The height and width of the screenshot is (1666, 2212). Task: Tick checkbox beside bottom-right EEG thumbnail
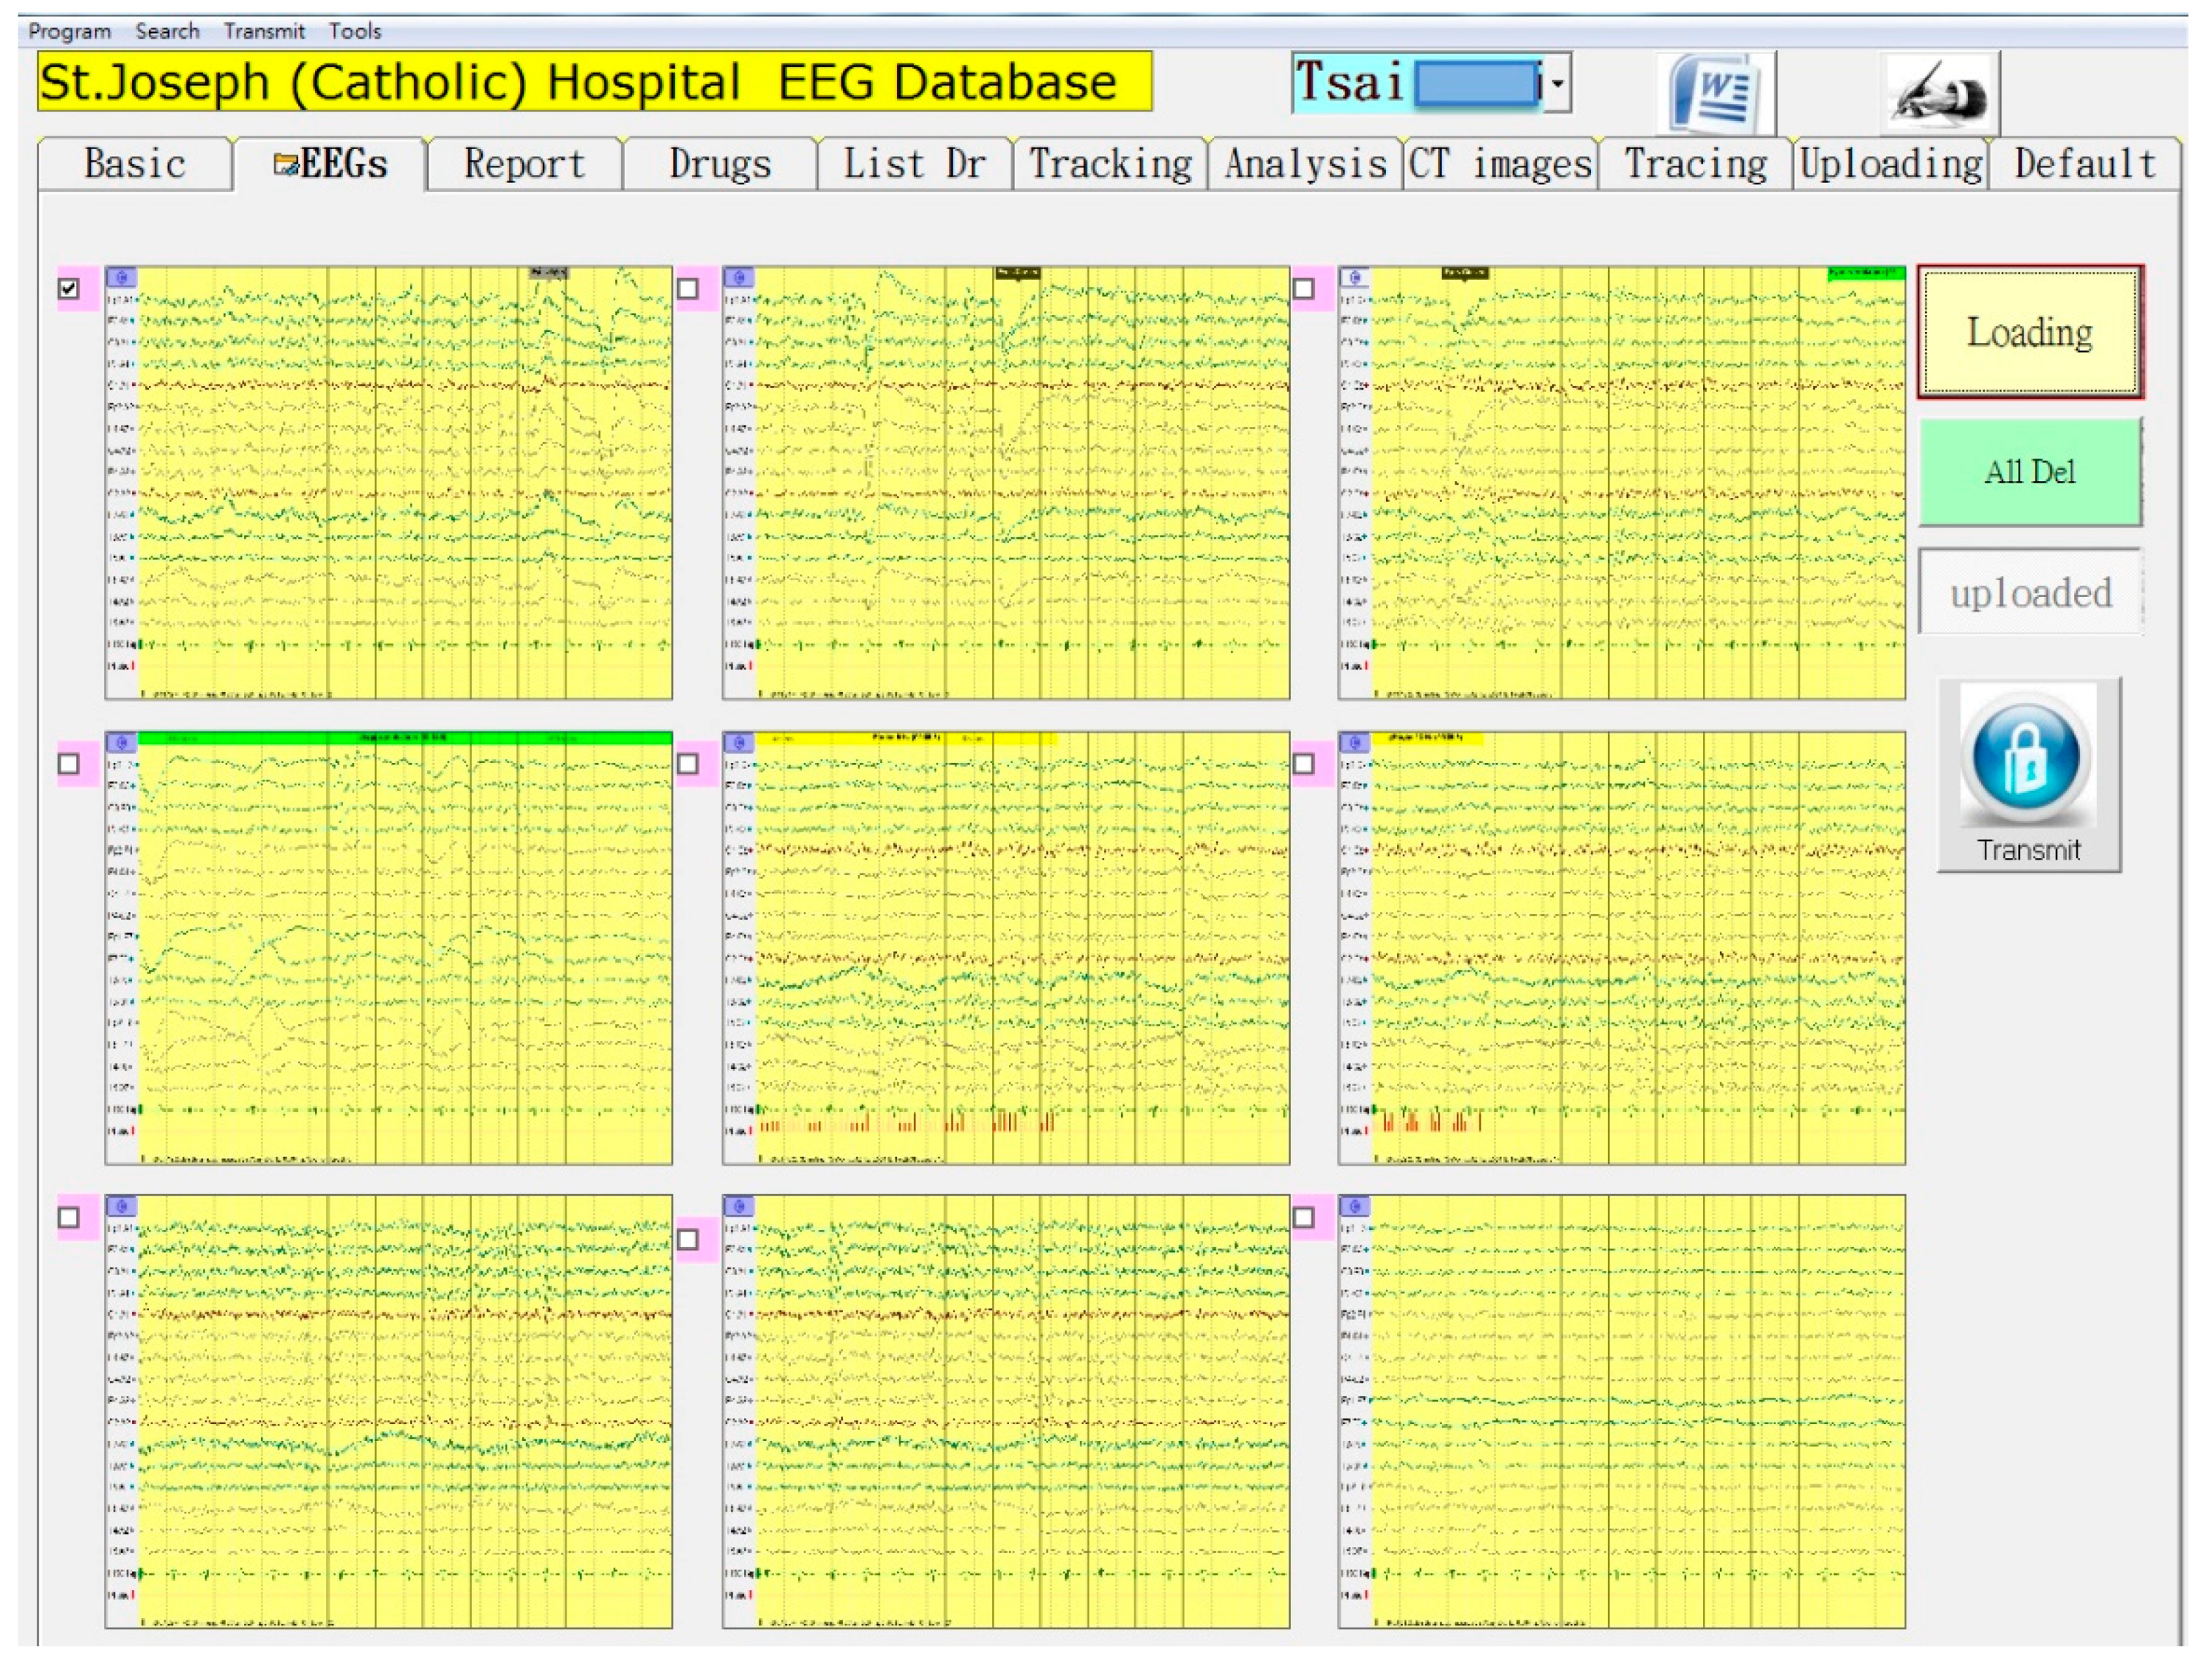pyautogui.click(x=1303, y=1217)
